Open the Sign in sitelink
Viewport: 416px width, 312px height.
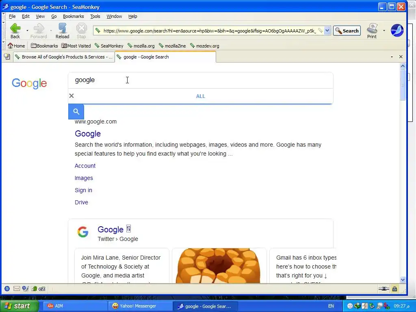tap(84, 190)
